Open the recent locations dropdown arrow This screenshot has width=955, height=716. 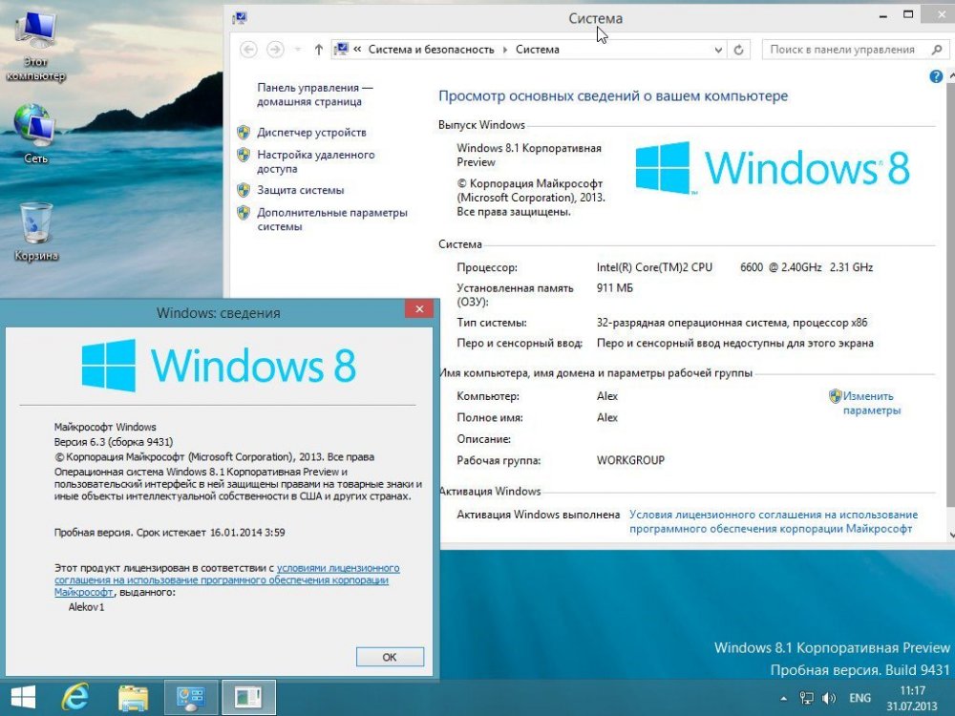coord(298,50)
